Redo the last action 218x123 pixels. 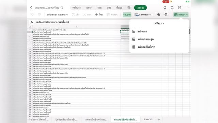(40, 15)
